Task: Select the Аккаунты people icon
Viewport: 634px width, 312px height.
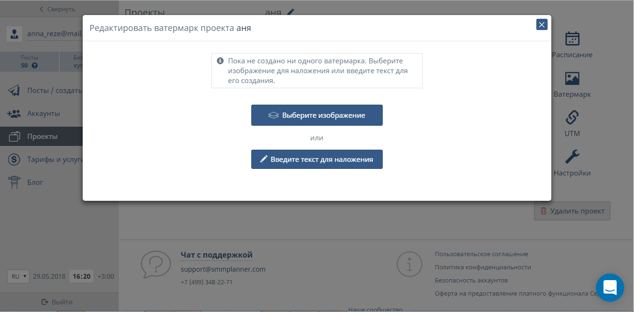Action: point(14,113)
